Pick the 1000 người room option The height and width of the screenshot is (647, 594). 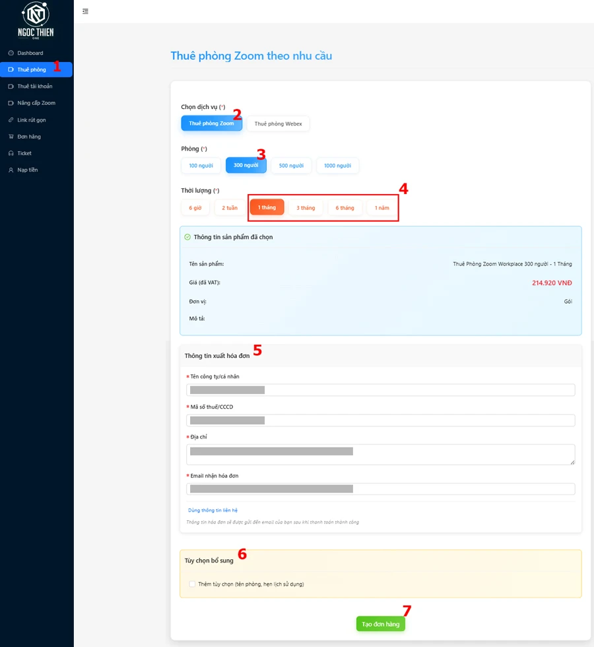pyautogui.click(x=337, y=166)
